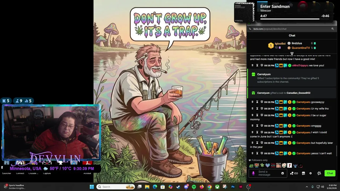Open Copilot from the taskbar
The width and height of the screenshot is (340, 191).
[171, 187]
